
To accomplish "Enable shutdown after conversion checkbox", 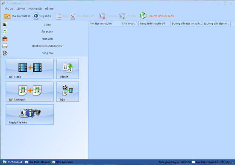I will (194, 162).
